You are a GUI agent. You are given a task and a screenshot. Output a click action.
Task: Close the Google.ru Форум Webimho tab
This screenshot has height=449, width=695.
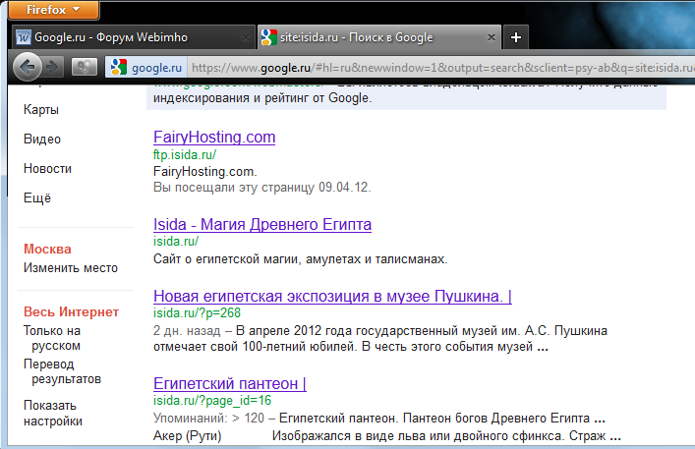click(x=245, y=37)
